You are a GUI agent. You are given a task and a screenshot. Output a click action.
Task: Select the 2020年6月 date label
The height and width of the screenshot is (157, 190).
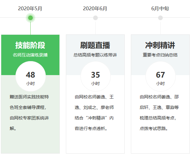[x=95, y=8]
